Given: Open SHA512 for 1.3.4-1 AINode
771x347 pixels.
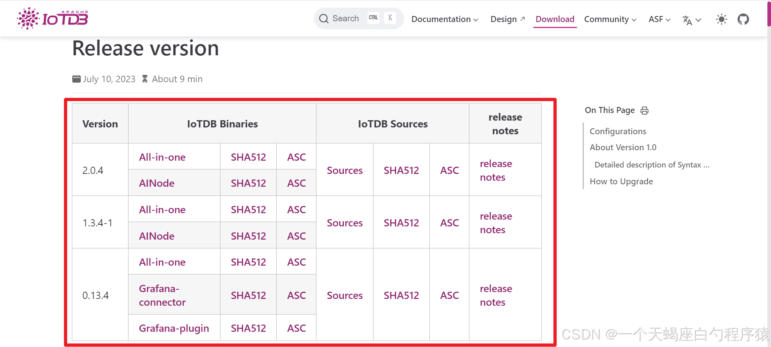Looking at the screenshot, I should click(248, 236).
